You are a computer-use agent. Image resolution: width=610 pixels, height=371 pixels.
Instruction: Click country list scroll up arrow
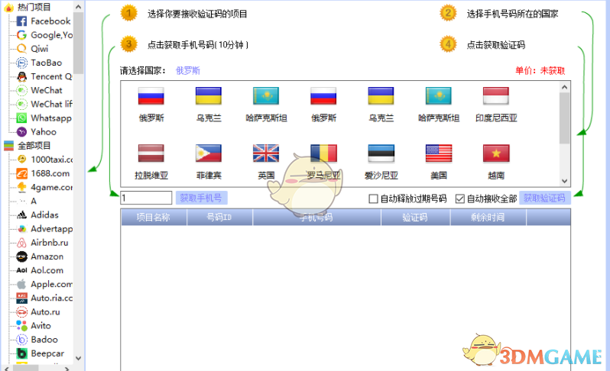click(x=564, y=88)
